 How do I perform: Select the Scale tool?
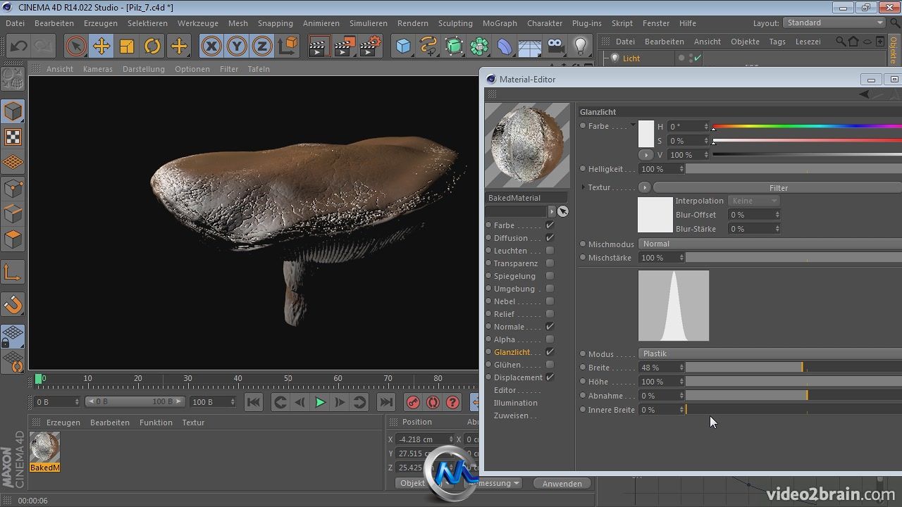[x=127, y=46]
